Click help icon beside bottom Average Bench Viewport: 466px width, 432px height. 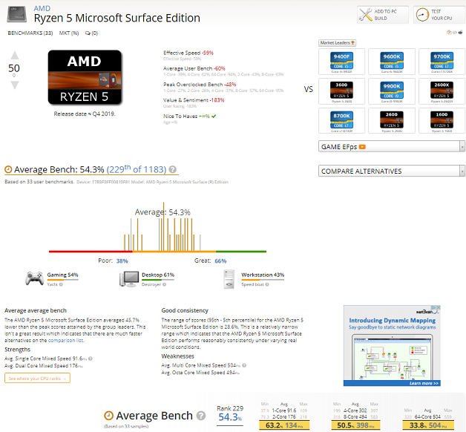201,416
